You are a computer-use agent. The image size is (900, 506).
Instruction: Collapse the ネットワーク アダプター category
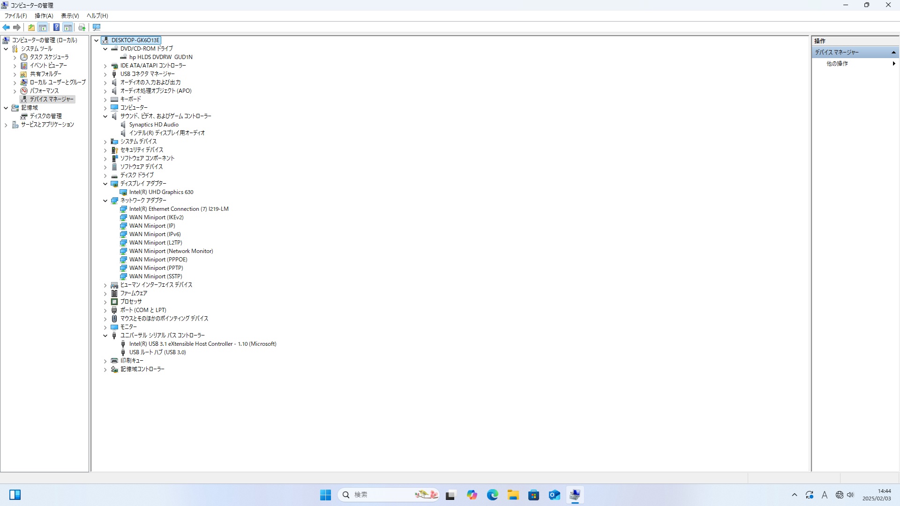(105, 201)
